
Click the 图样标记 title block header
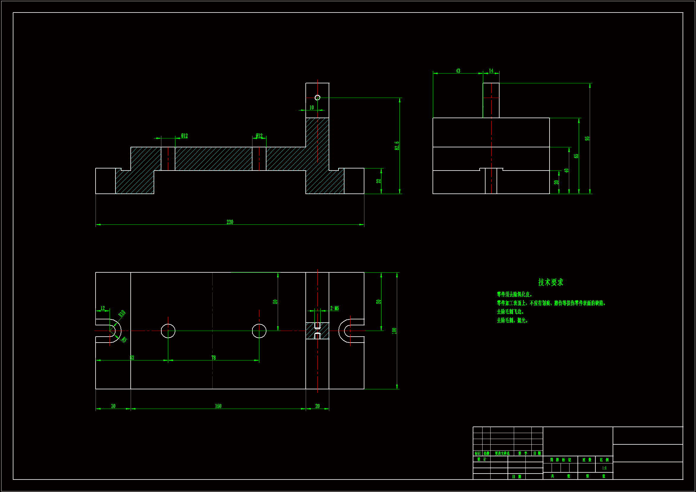(x=560, y=460)
